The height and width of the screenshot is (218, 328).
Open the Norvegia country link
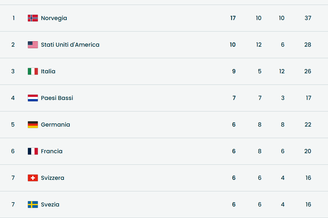54,18
